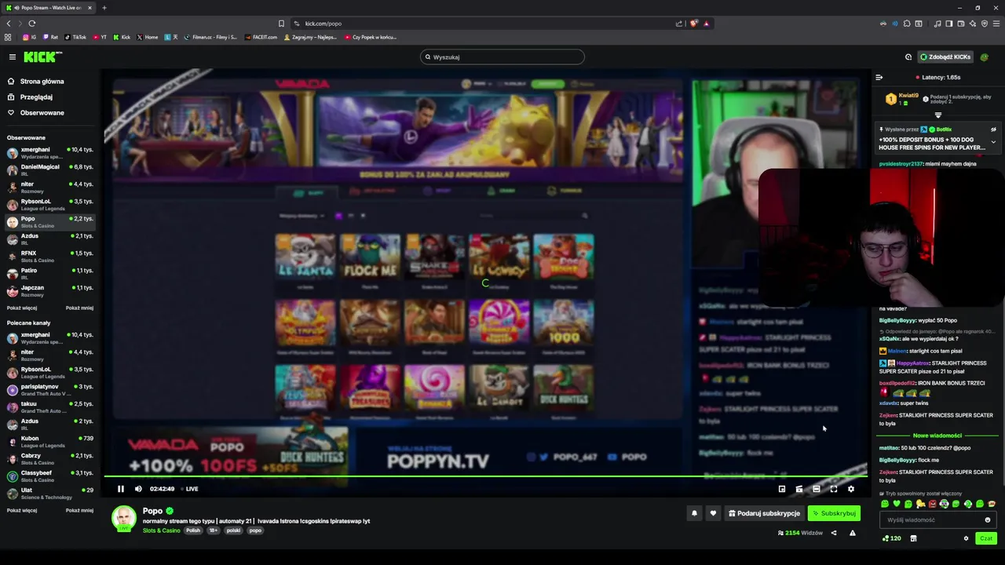This screenshot has height=565, width=1005.
Task: Unpin or hide the pinned message icon
Action: click(x=993, y=129)
